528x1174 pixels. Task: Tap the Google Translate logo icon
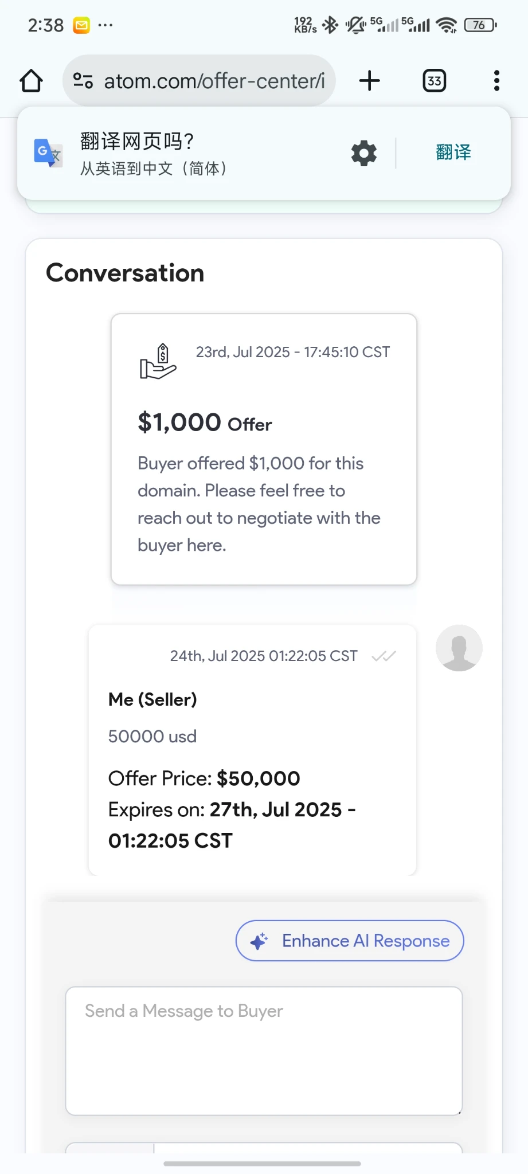pos(48,153)
